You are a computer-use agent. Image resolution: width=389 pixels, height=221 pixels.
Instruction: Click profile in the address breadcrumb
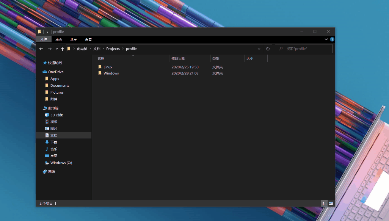(131, 49)
